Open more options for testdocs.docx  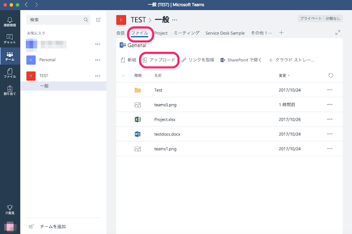pyautogui.click(x=330, y=134)
